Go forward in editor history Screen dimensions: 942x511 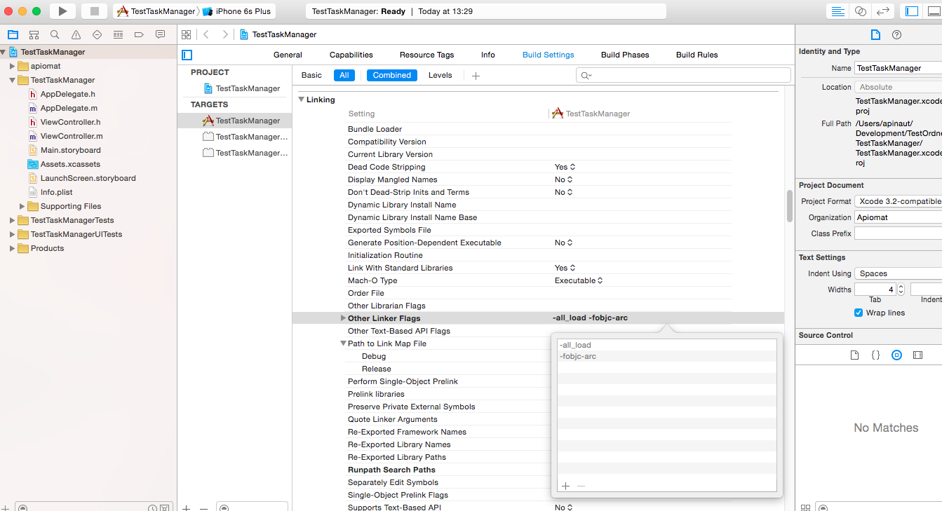[x=224, y=34]
